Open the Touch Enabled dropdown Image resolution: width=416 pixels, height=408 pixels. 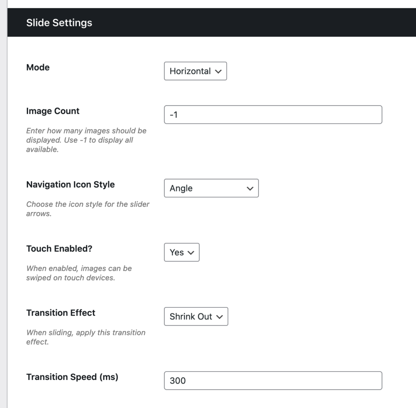[181, 252]
